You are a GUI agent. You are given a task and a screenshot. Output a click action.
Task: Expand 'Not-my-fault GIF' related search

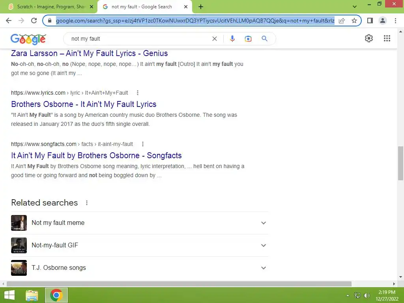[139, 245]
